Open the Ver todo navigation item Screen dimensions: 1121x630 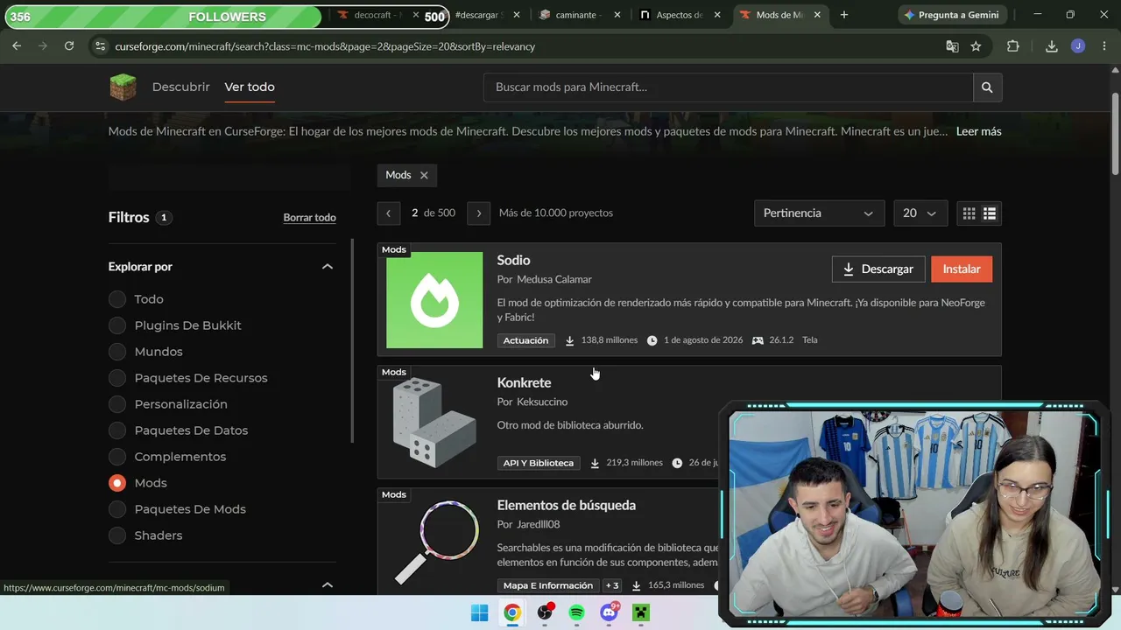(x=250, y=87)
